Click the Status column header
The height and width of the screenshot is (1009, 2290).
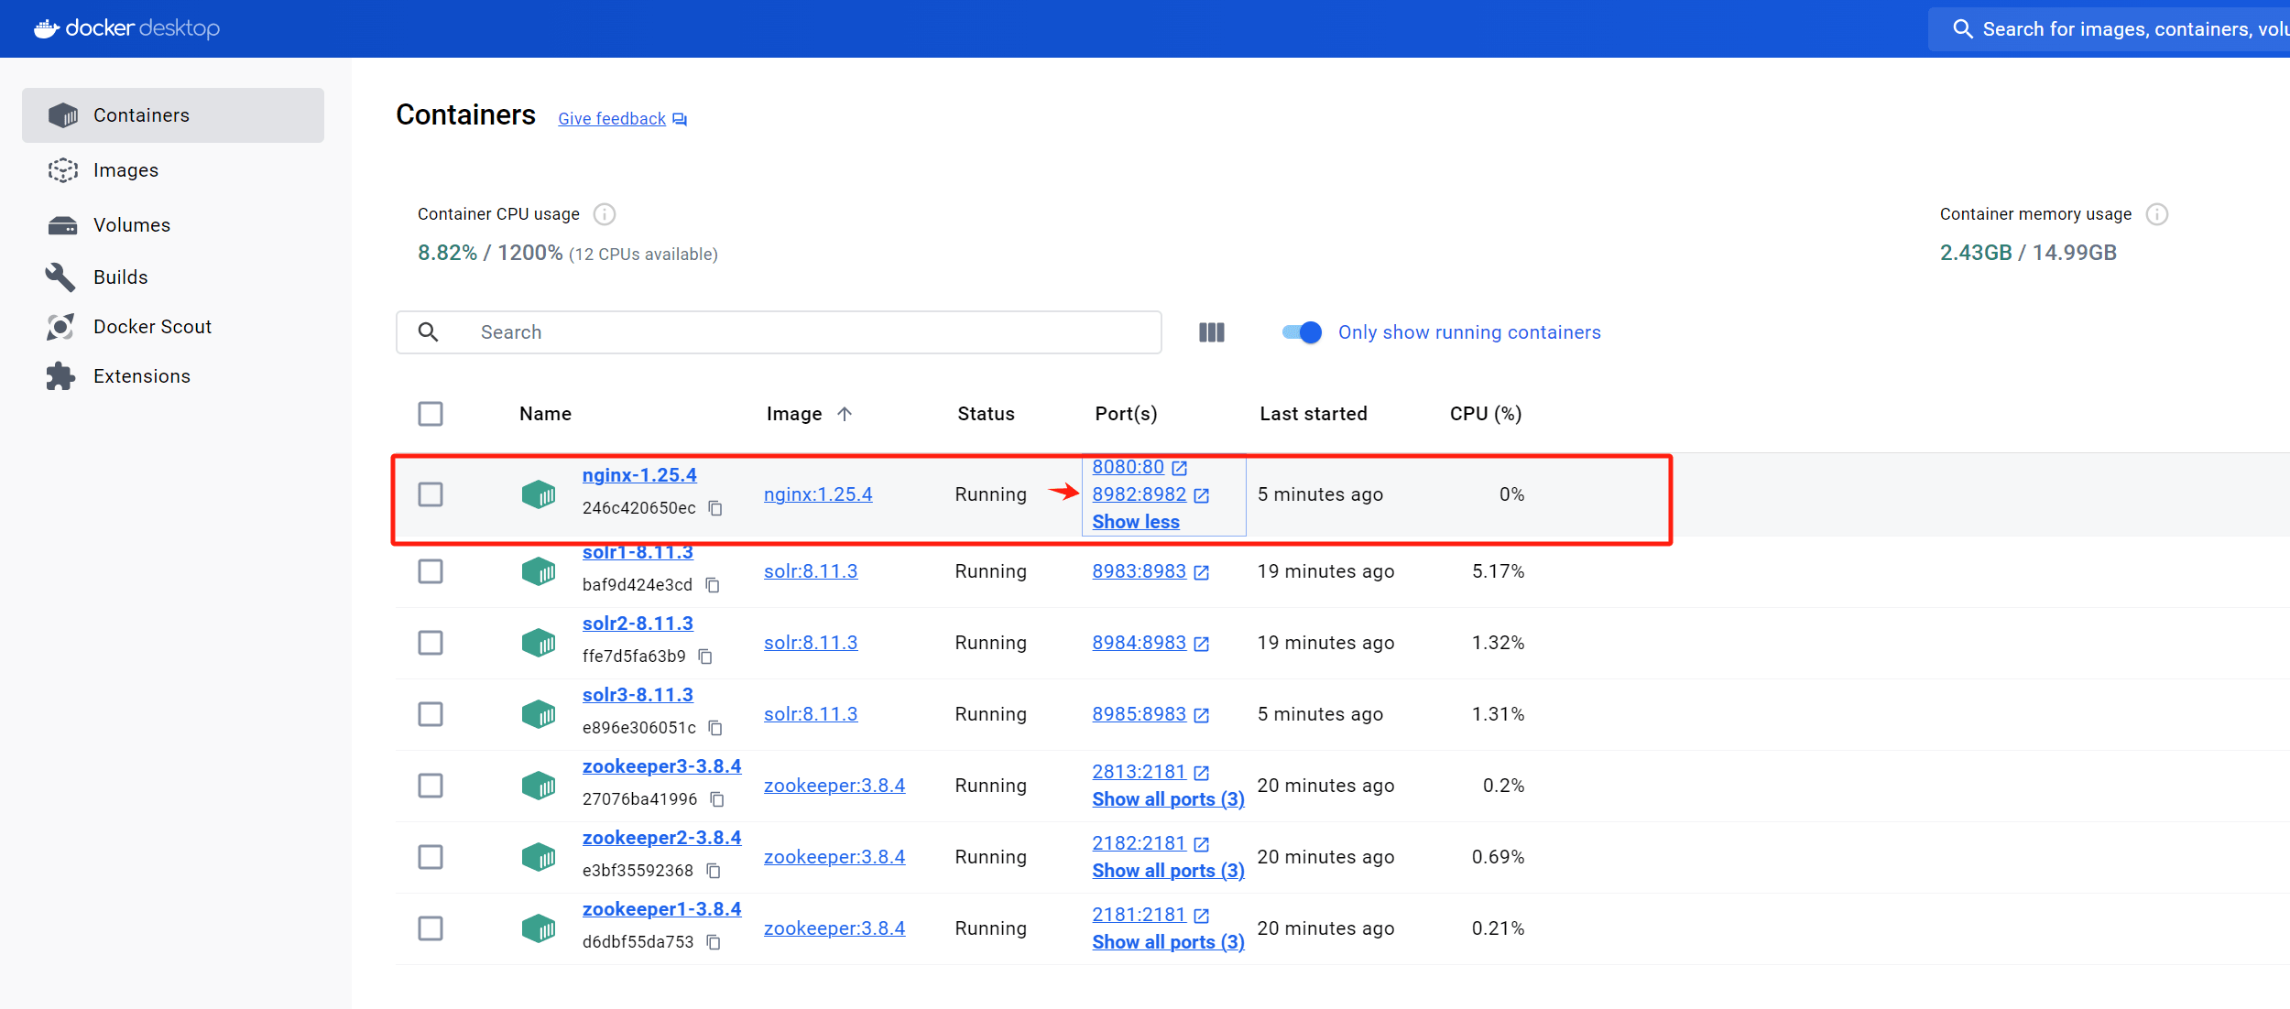(986, 414)
